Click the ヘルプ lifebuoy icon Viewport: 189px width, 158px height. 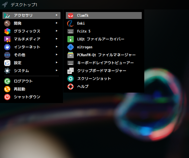(x=71, y=87)
